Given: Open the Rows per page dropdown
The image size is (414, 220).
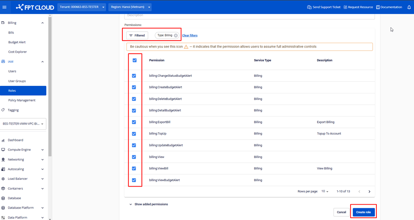Looking at the screenshot, I should [325, 192].
